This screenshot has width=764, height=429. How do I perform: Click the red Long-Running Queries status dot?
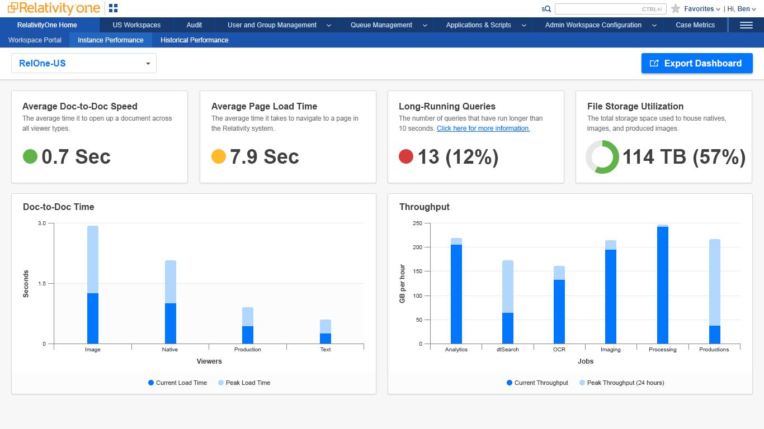[406, 156]
